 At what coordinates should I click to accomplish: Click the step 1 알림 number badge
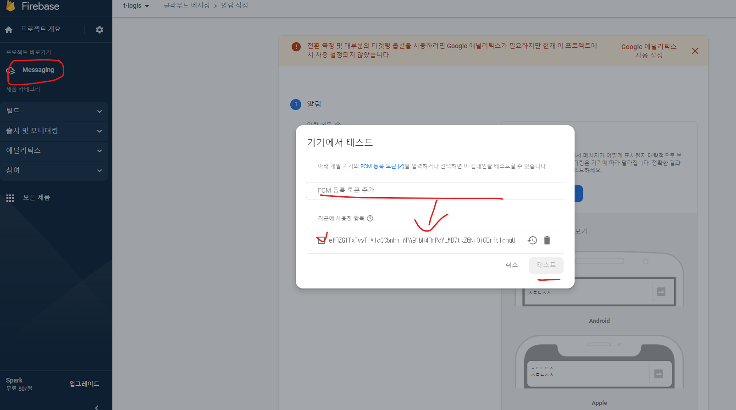pyautogui.click(x=296, y=105)
